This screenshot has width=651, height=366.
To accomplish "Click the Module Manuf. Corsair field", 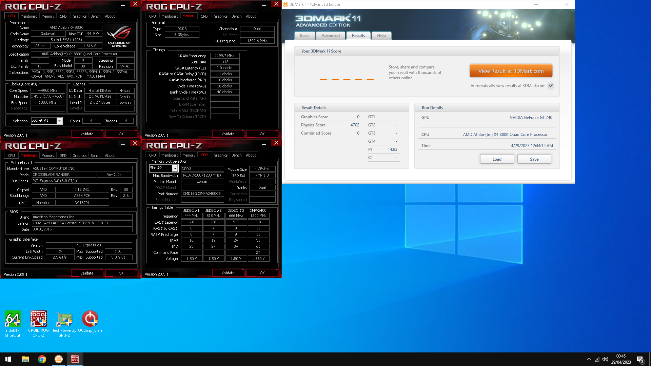I will click(x=202, y=181).
